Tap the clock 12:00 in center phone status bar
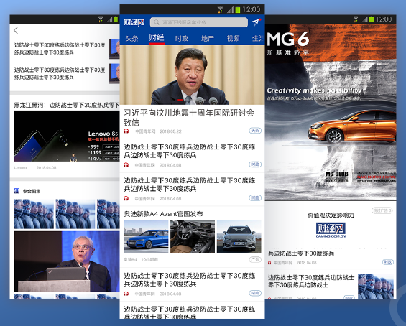The width and height of the screenshot is (406, 326). 252,9
